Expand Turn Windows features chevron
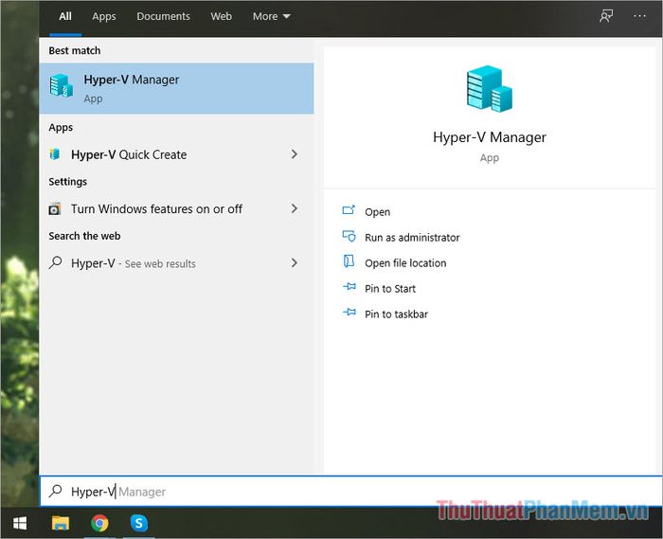The height and width of the screenshot is (539, 663). tap(295, 208)
